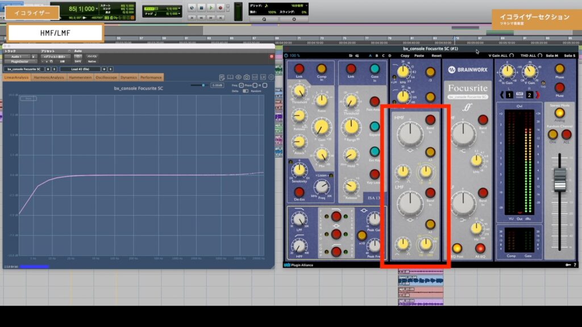Enable the Phase invert button
Screen dimensions: 582x327
pos(559,69)
